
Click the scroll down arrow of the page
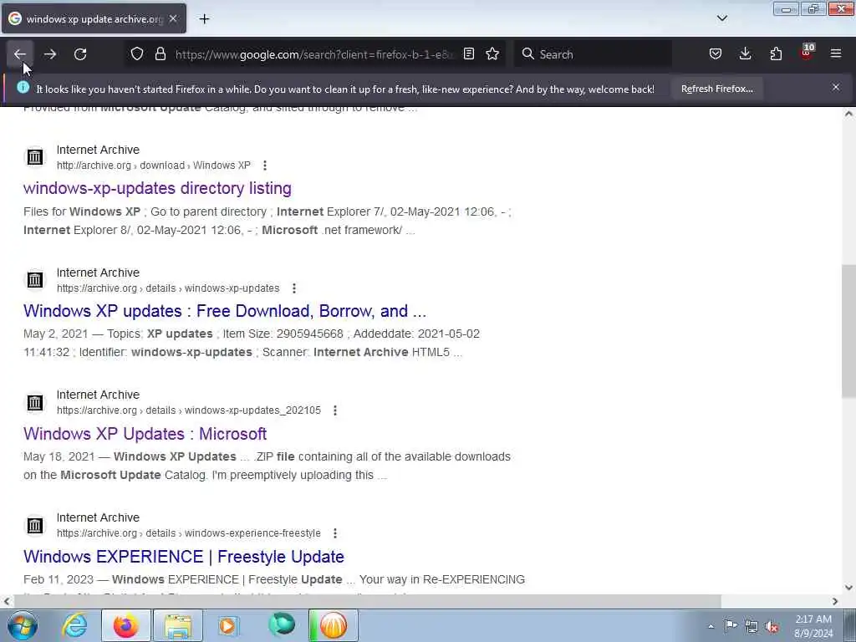tap(848, 588)
